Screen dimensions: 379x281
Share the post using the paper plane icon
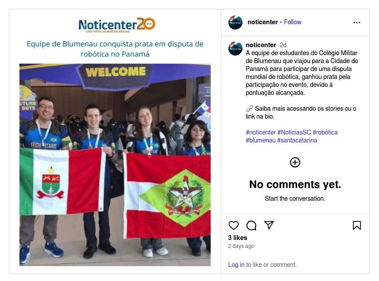point(269,225)
